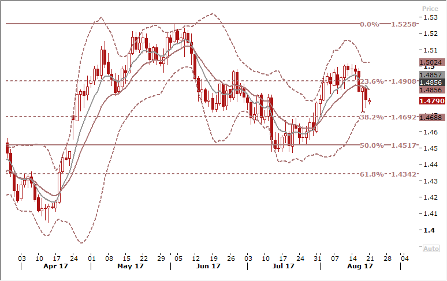The width and height of the screenshot is (447, 281).
Task: Select the 38.2% Fibonacci label
Action: (372, 117)
